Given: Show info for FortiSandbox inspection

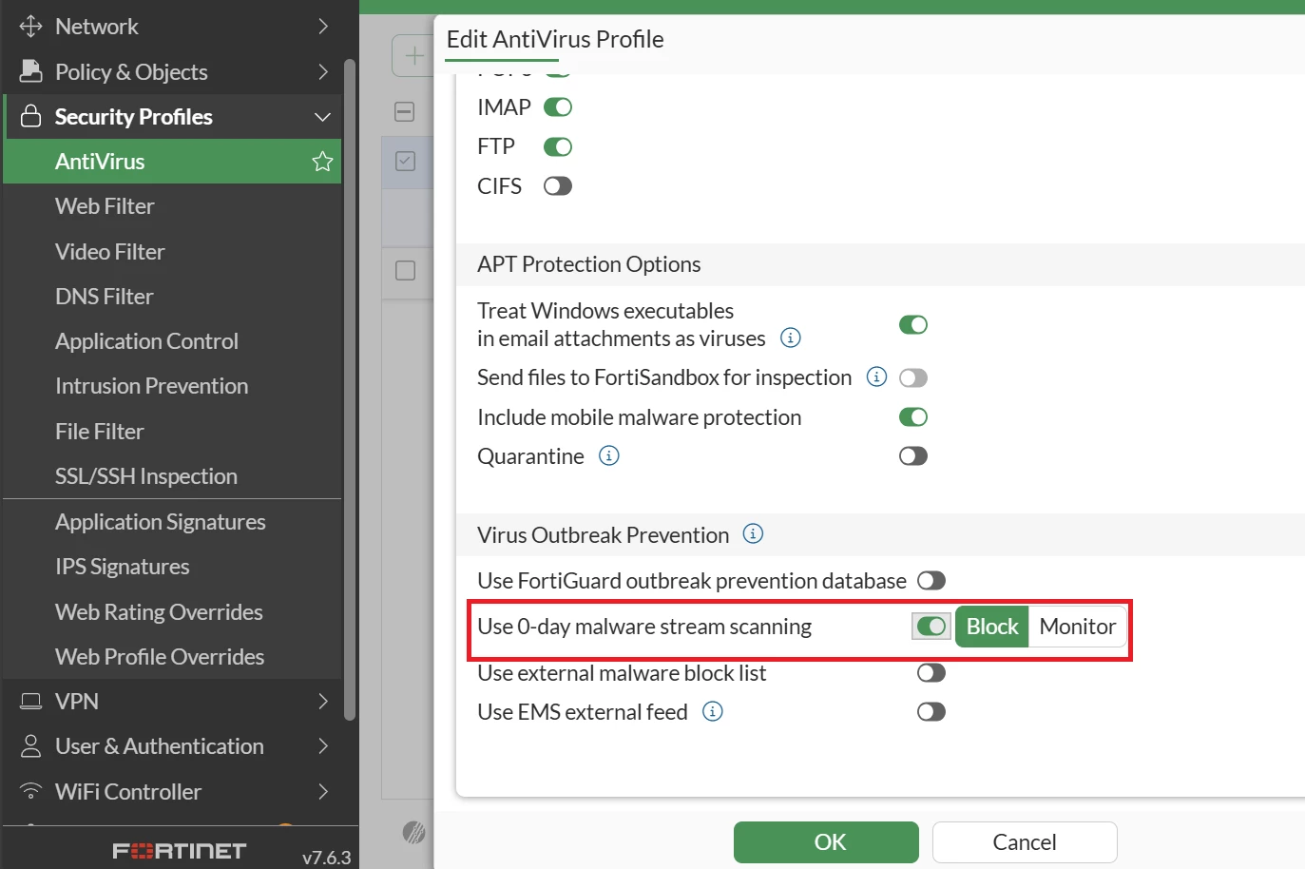Looking at the screenshot, I should coord(876,377).
